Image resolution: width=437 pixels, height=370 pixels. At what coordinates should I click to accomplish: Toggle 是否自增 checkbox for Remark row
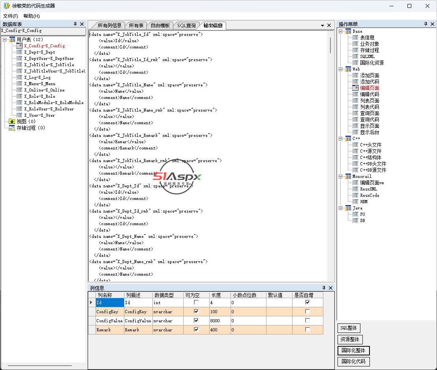pyautogui.click(x=308, y=330)
